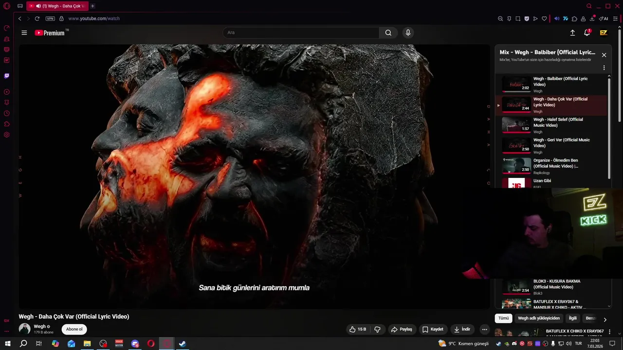Open the Wegh channel name link
Image resolution: width=623 pixels, height=350 pixels.
coord(39,326)
